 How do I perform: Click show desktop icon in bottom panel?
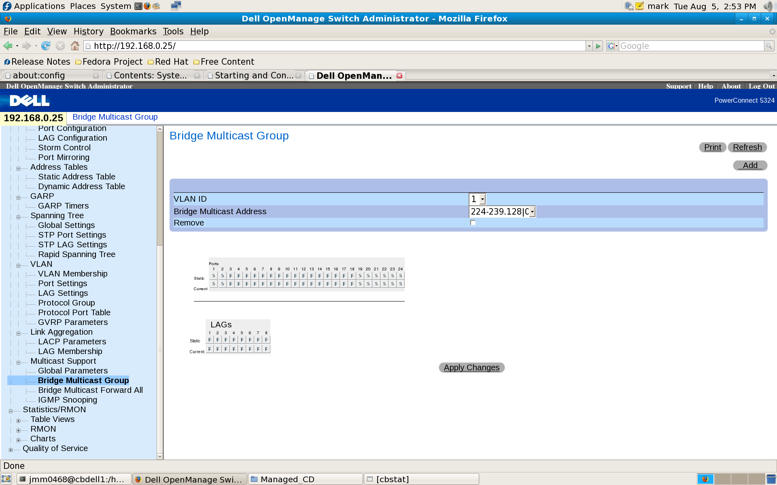(6, 479)
